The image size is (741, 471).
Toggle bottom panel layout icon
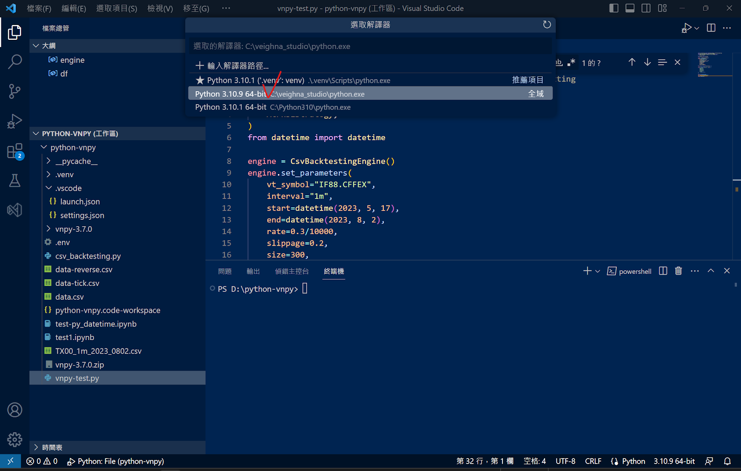pyautogui.click(x=630, y=8)
